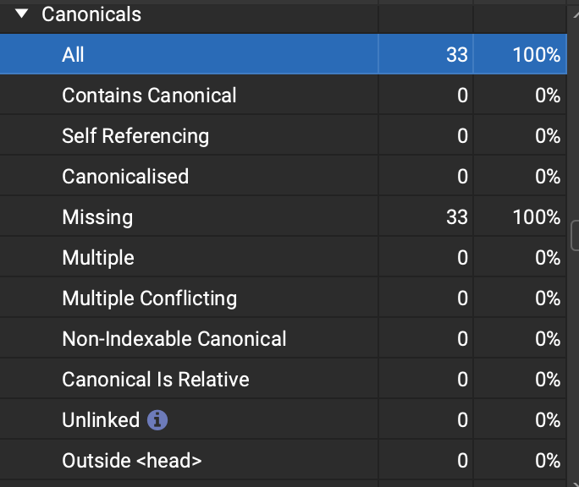Click the 100% value in All row
579x487 pixels.
(536, 55)
